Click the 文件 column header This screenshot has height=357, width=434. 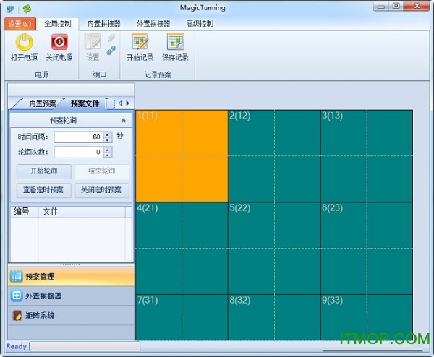click(x=82, y=212)
